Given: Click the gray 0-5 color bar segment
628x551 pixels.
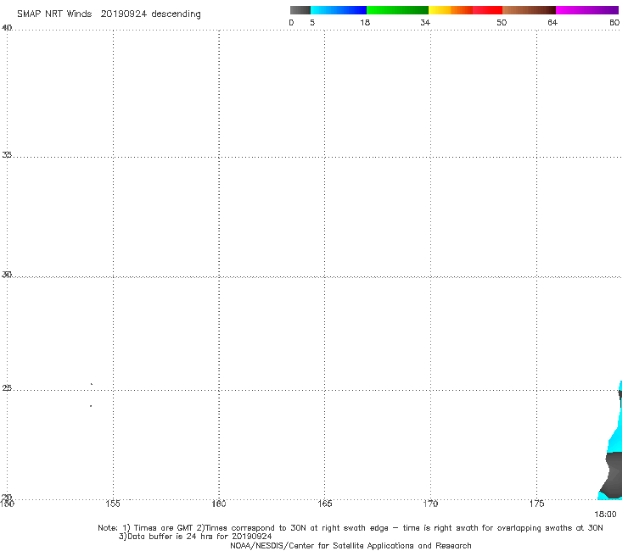Looking at the screenshot, I should tap(300, 10).
